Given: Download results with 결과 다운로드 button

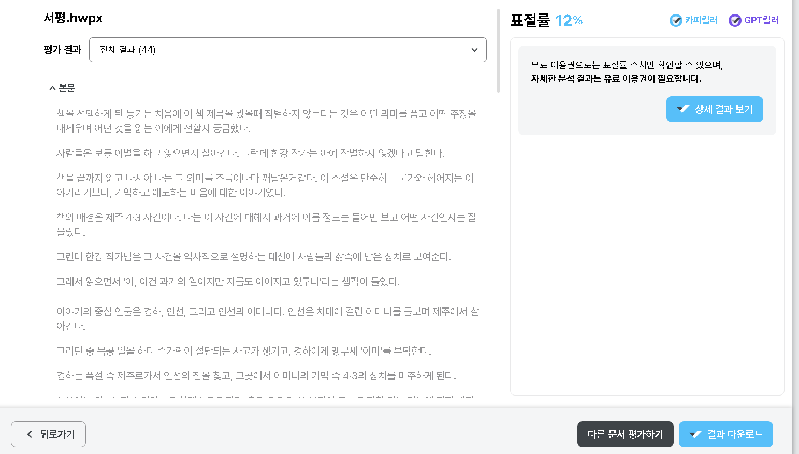Looking at the screenshot, I should click(725, 434).
